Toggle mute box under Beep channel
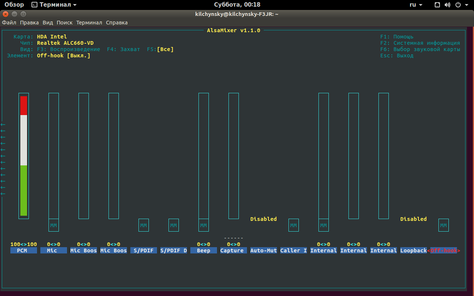 tap(204, 225)
